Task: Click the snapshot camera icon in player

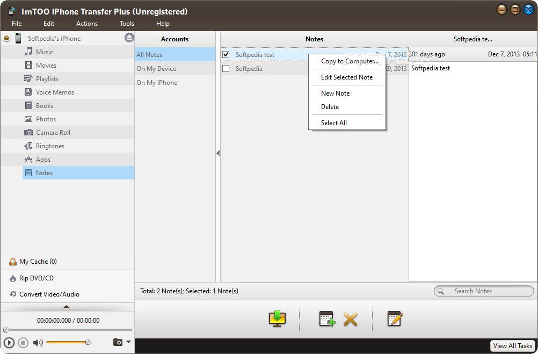Action: [x=118, y=342]
